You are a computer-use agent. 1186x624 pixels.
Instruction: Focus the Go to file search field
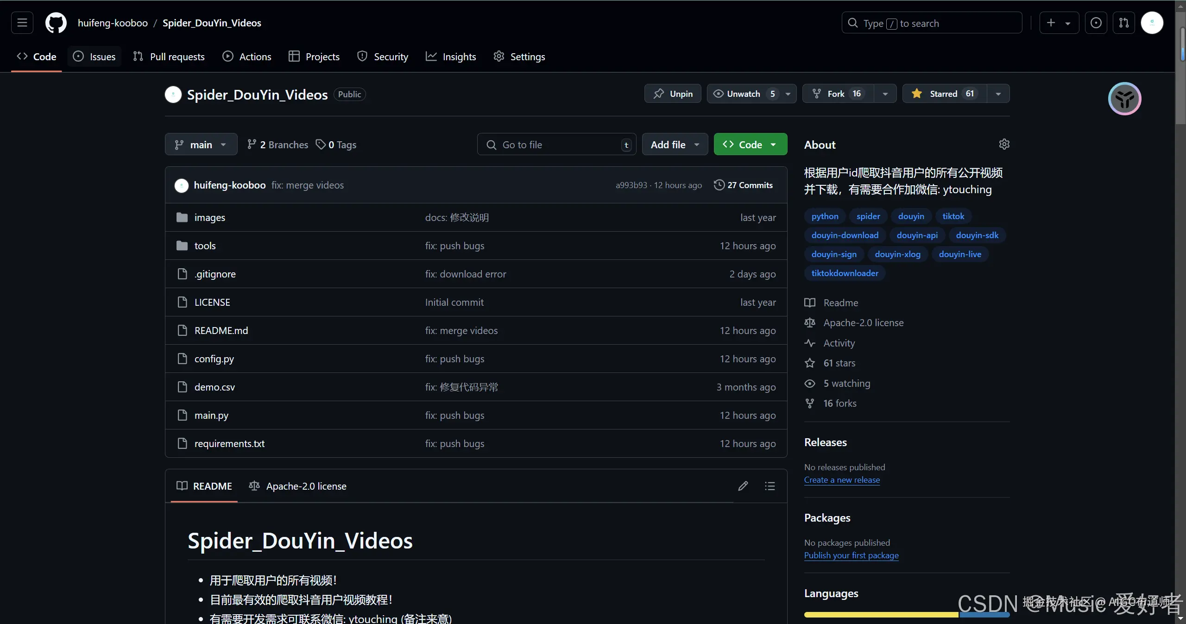pyautogui.click(x=556, y=145)
